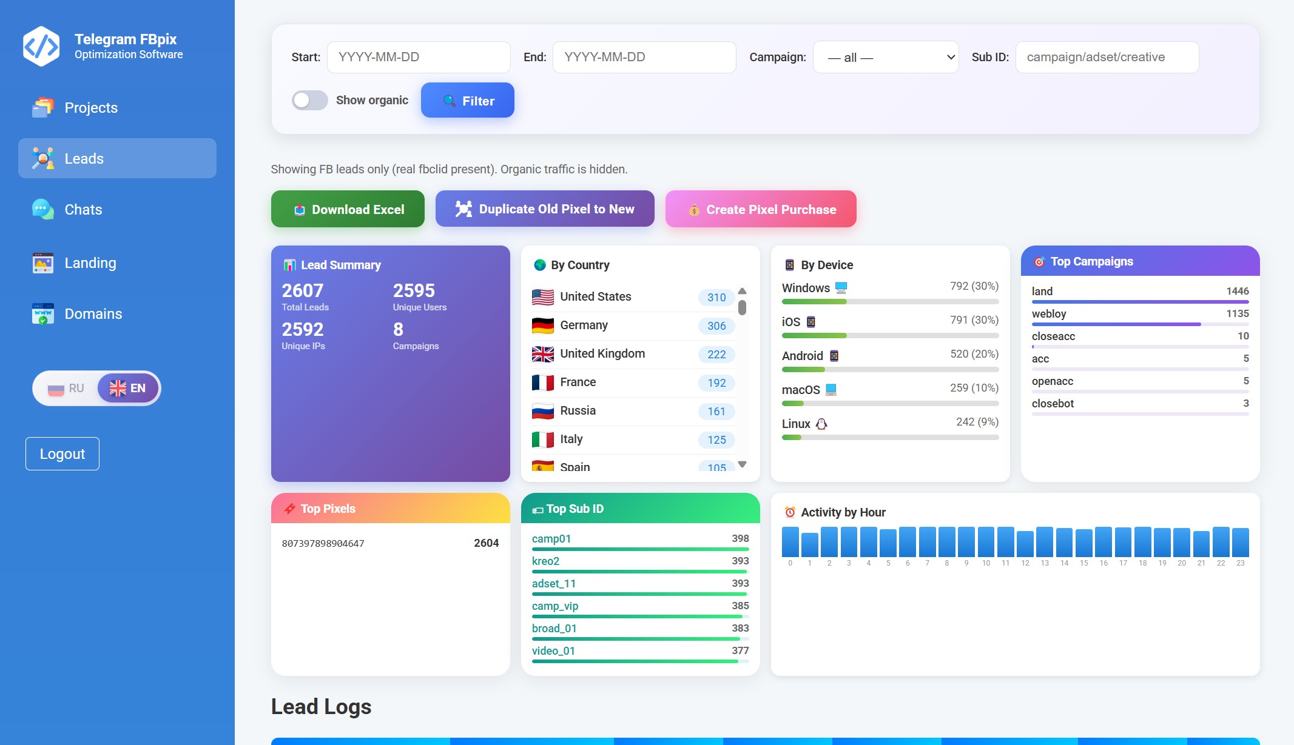
Task: Click Duplicate Old Pixel to New
Action: tap(545, 209)
